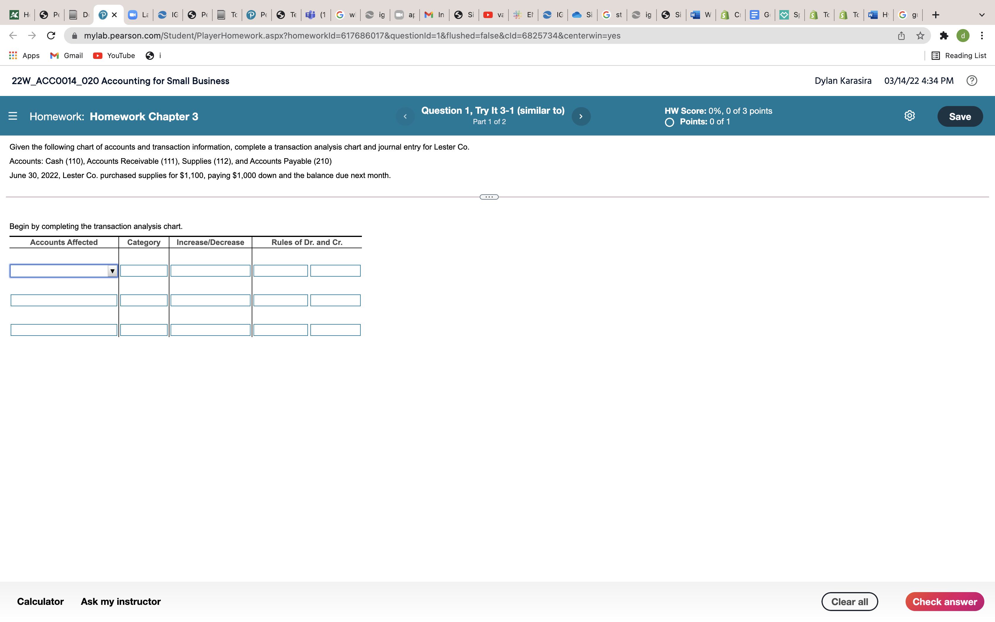Reload the page with refresh icon
The width and height of the screenshot is (995, 622).
(51, 36)
